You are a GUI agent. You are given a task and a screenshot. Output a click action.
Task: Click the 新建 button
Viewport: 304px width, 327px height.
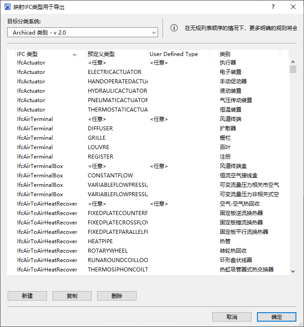[x=27, y=296]
